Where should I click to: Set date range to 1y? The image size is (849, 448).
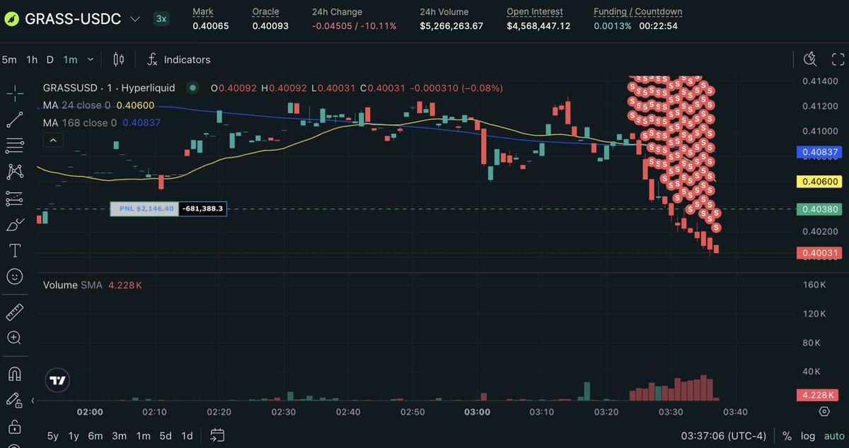74,436
